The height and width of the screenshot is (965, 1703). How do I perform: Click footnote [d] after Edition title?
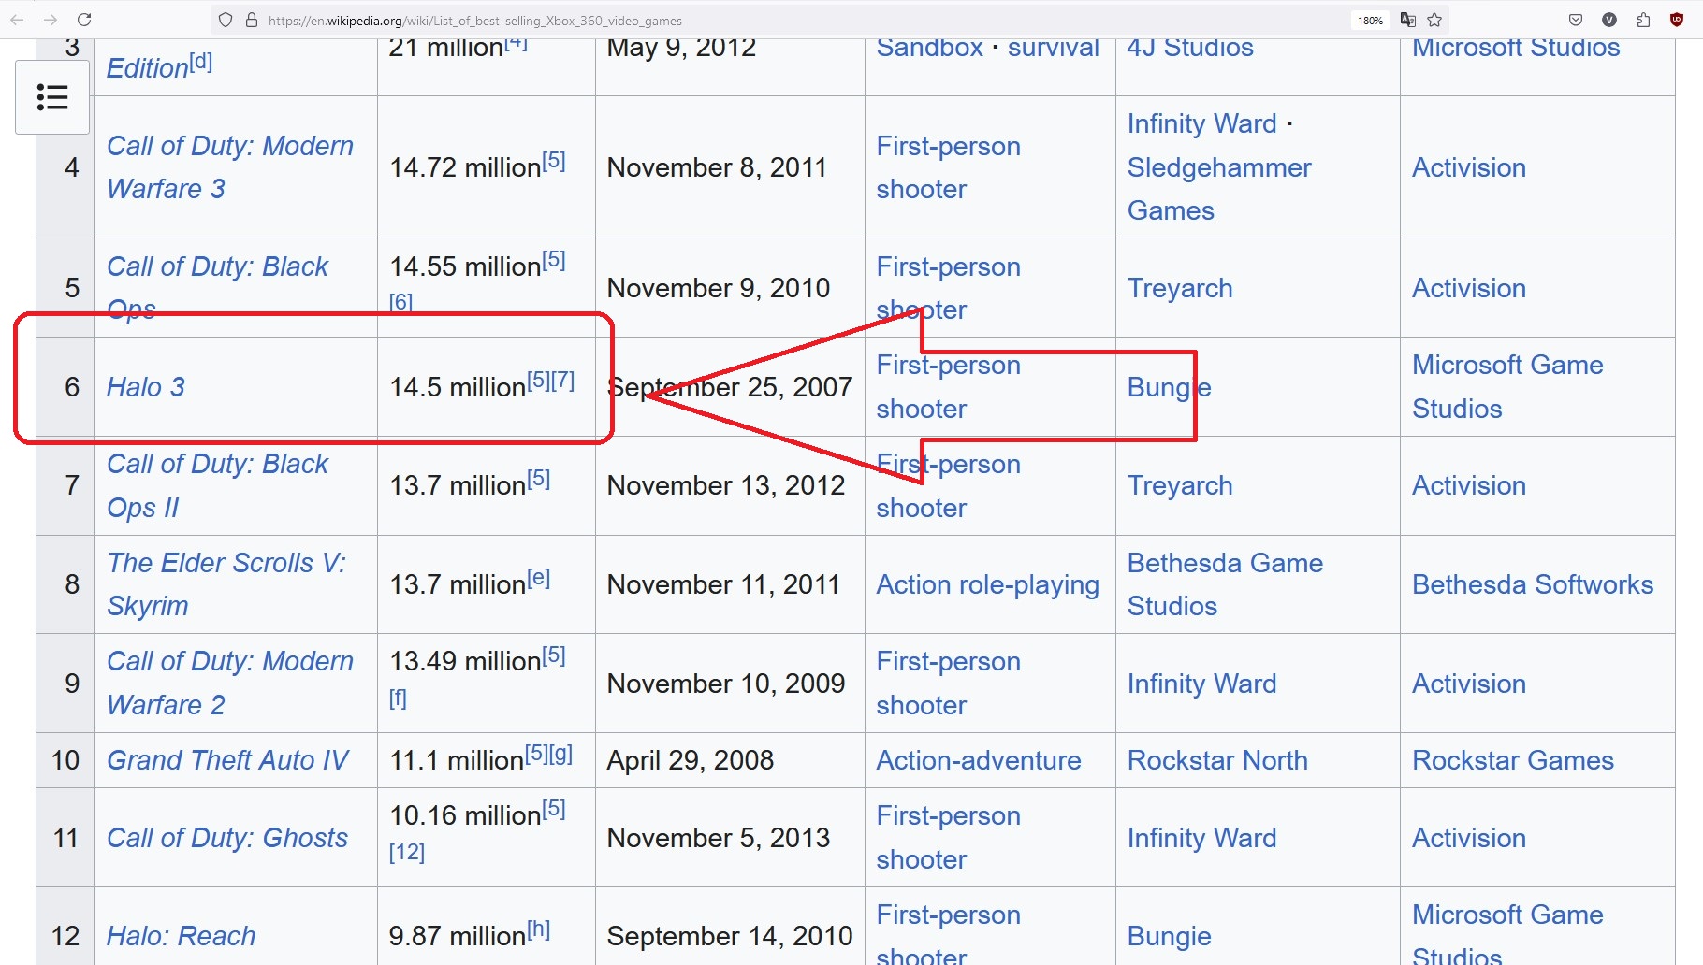[200, 61]
